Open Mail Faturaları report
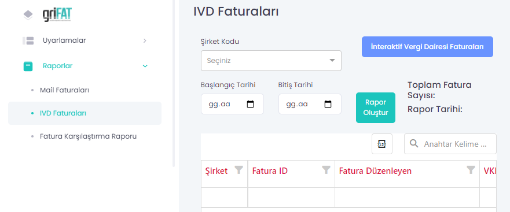 (64, 90)
